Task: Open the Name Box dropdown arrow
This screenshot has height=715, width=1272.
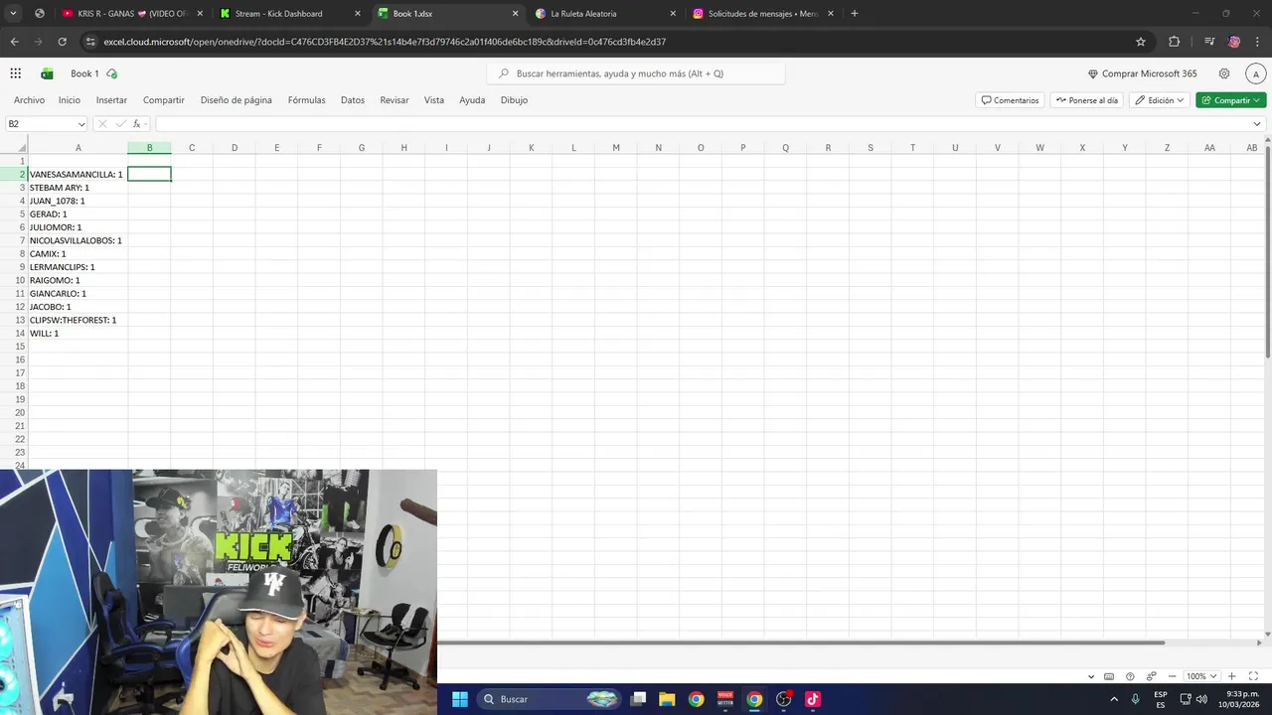Action: (81, 124)
